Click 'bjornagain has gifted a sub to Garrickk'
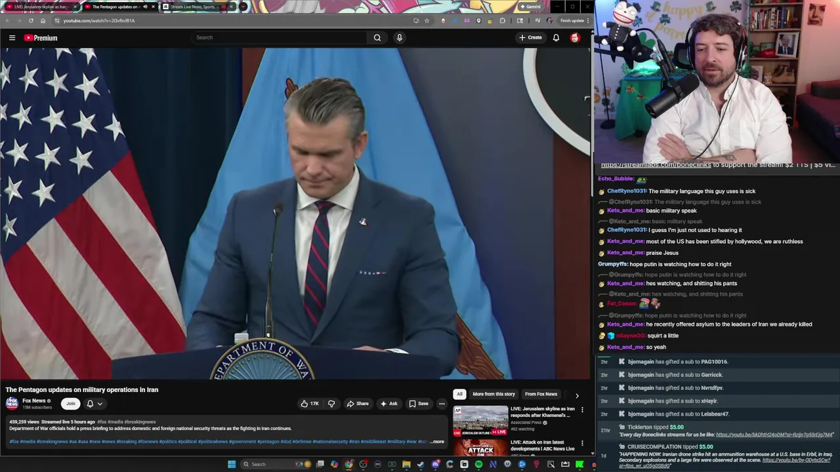This screenshot has width=840, height=472. pos(675,375)
